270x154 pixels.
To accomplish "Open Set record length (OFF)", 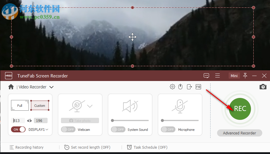I will click(87, 147).
